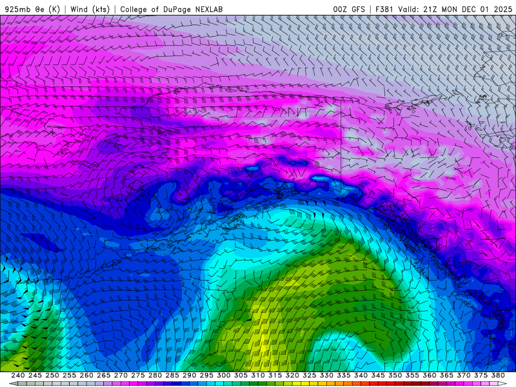The width and height of the screenshot is (516, 387).
Task: Click the 305 scale value
Action: point(241,375)
